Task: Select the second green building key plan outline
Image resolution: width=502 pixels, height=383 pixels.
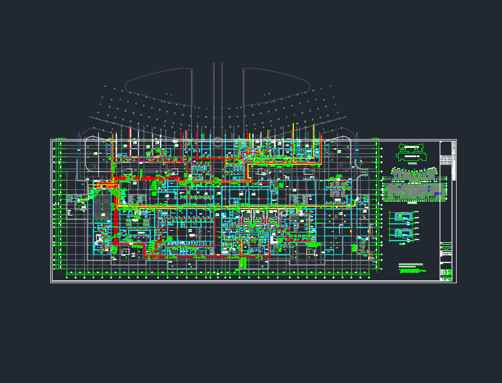Action: (411, 157)
